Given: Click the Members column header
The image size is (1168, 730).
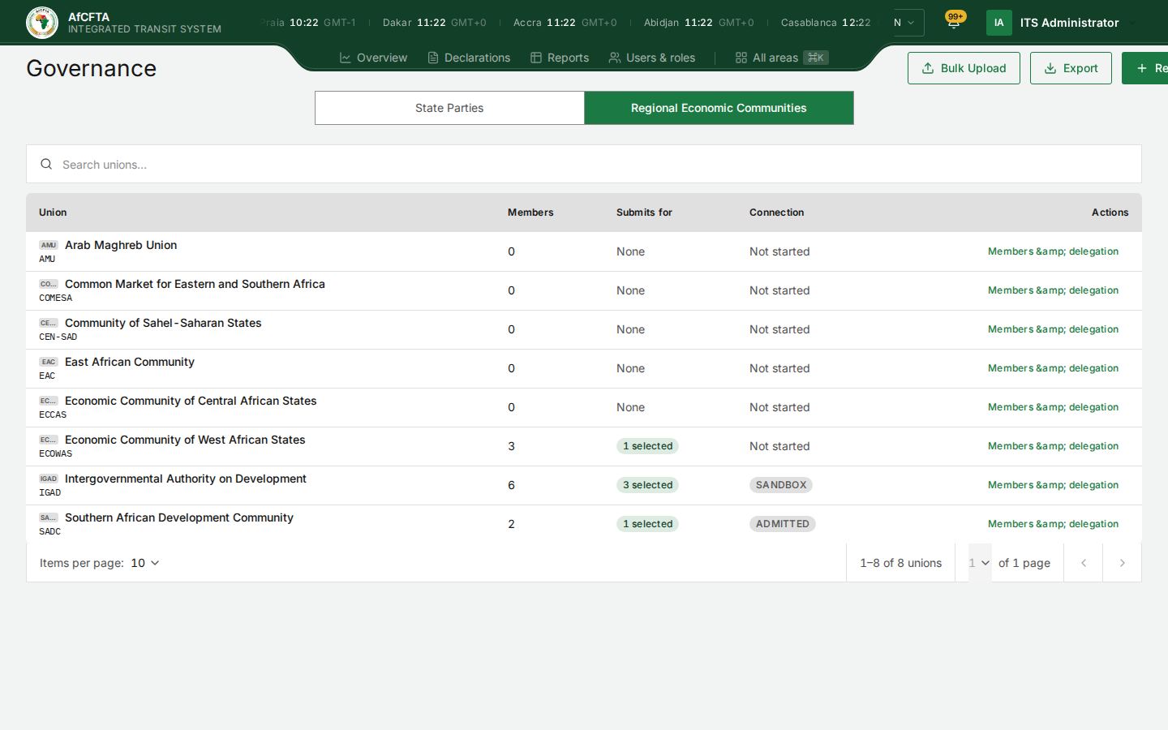Looking at the screenshot, I should coord(530,213).
